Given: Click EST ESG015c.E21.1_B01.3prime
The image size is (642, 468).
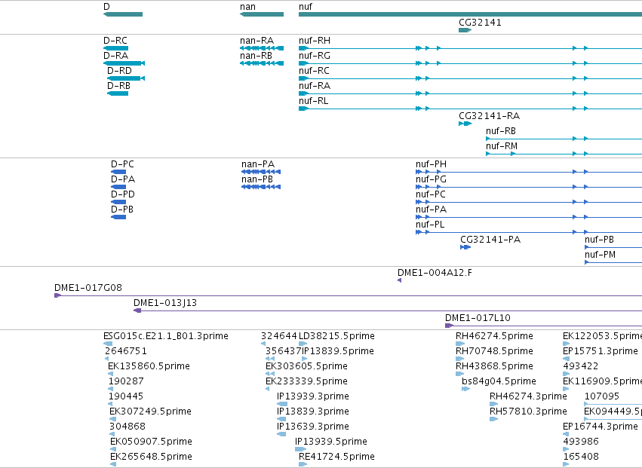Looking at the screenshot, I should [108, 344].
